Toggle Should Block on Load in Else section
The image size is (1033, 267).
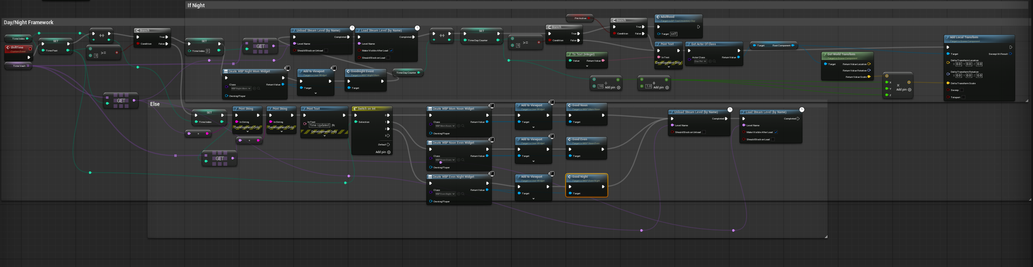773,139
